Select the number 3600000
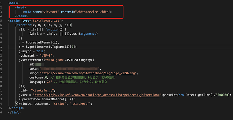 221,95
